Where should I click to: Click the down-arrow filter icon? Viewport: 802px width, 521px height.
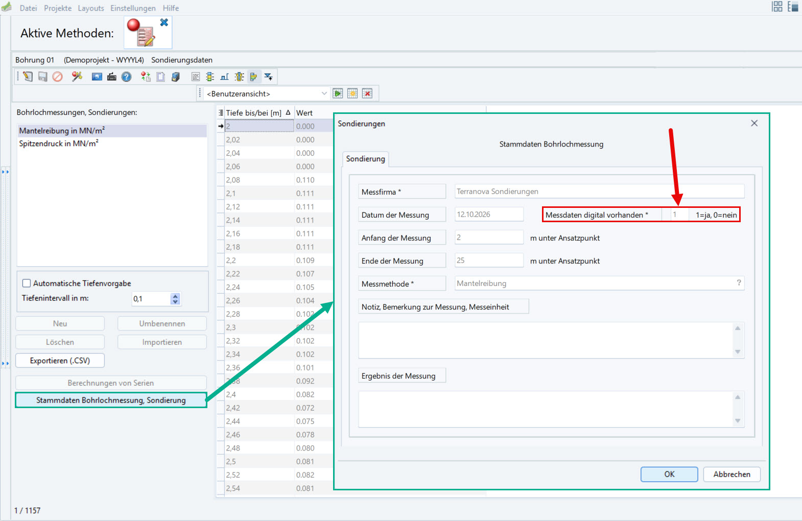tap(269, 77)
